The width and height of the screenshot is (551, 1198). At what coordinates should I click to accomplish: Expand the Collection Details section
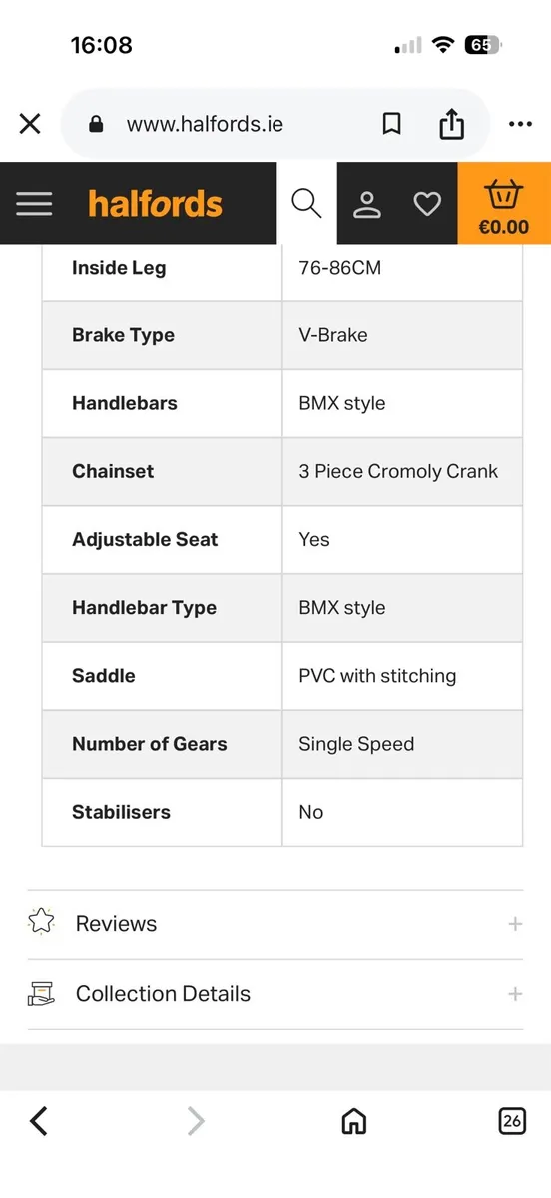click(275, 994)
